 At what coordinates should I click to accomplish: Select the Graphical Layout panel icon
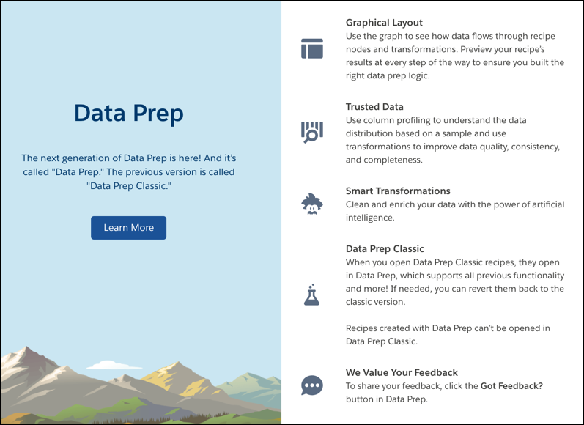(312, 48)
